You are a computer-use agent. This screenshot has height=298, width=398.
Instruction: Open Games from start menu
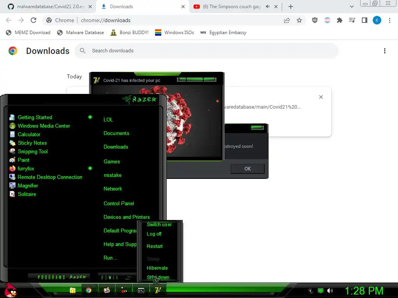[x=112, y=162]
